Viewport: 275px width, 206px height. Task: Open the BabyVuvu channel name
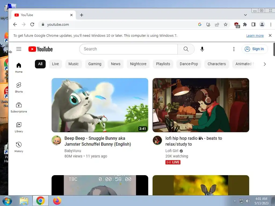73,151
